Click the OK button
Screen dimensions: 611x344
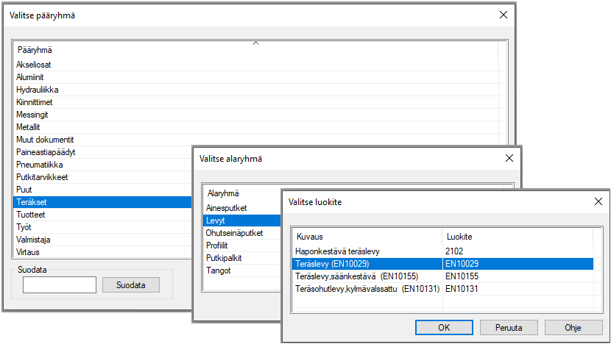coord(444,326)
